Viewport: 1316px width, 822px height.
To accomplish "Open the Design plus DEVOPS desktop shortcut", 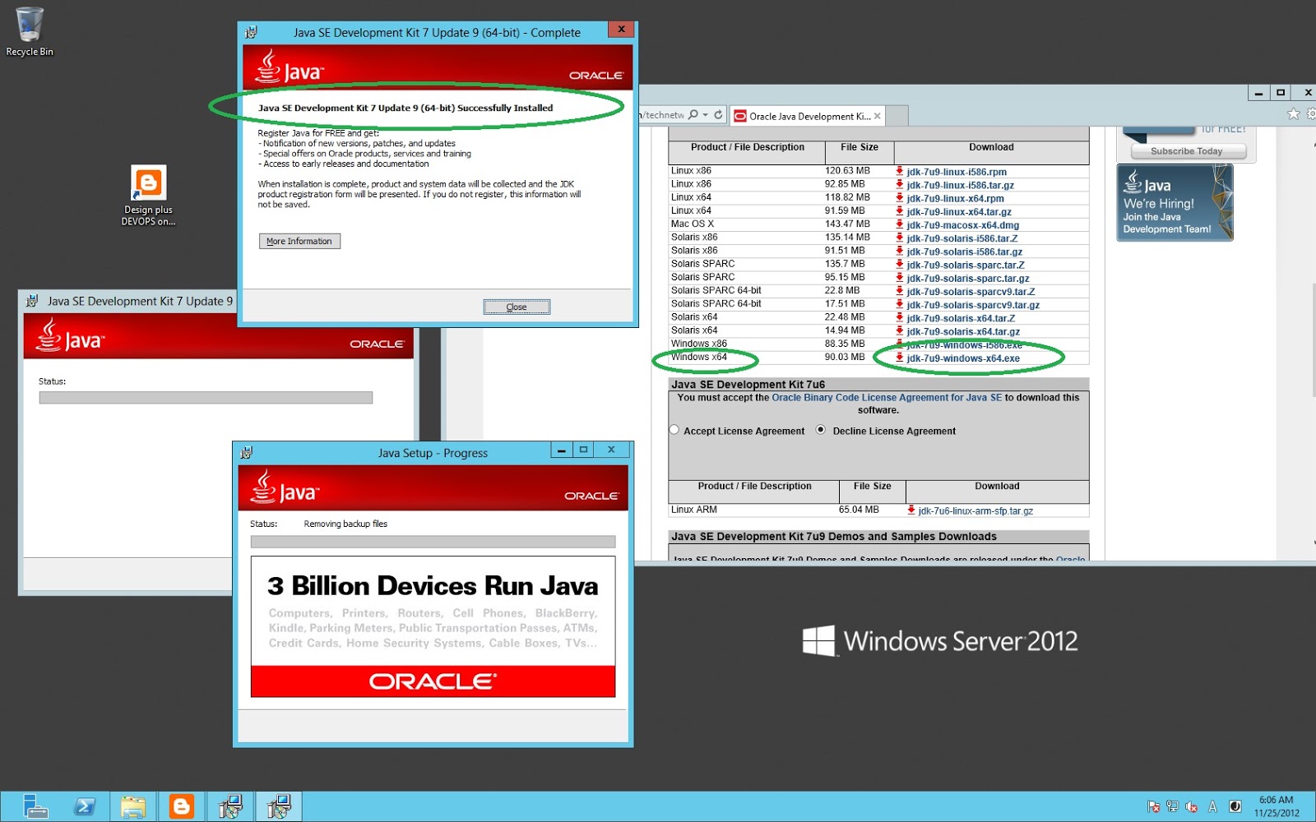I will point(148,196).
